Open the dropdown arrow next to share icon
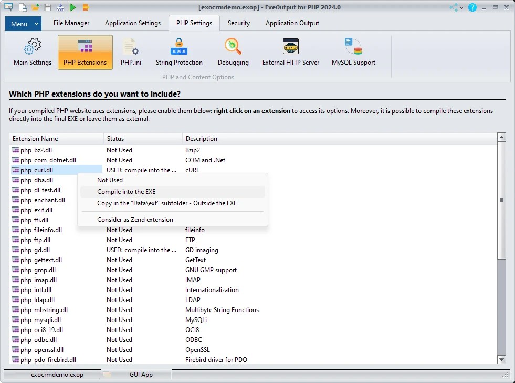Screen dimensions: 515x383 (461, 7)
